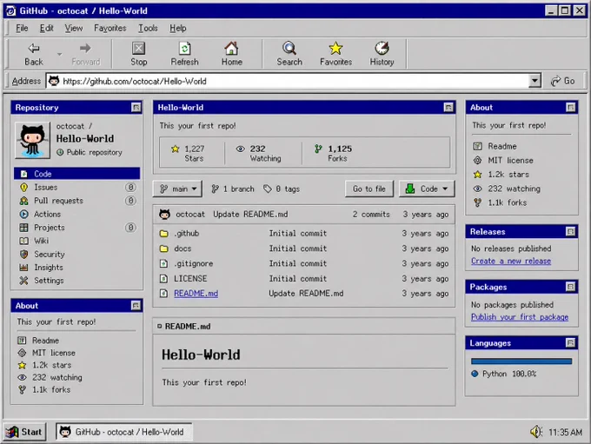591x444 pixels.
Task: Go to Home via house icon
Action: coord(231,54)
